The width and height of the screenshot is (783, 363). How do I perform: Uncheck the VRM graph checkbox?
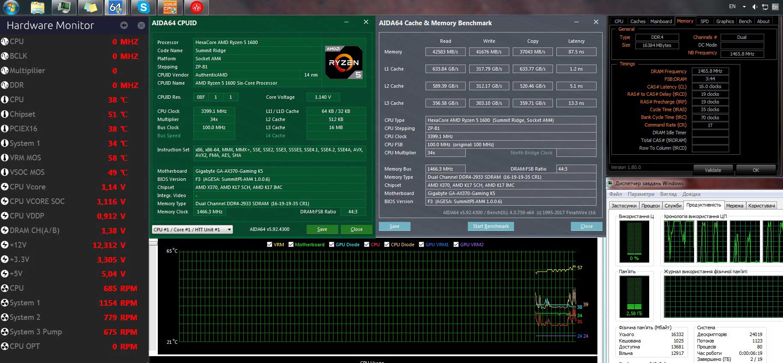[269, 245]
